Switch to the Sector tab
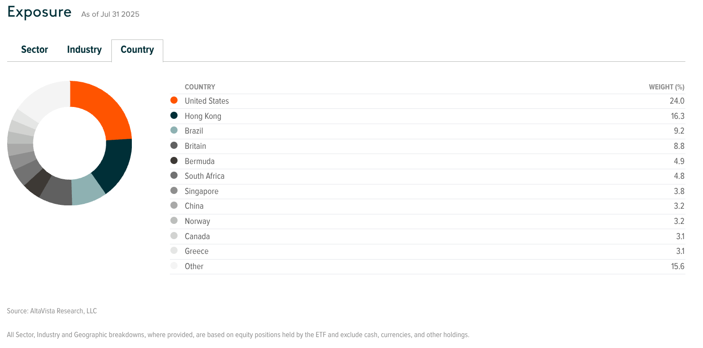Image resolution: width=703 pixels, height=348 pixels. pyautogui.click(x=34, y=50)
